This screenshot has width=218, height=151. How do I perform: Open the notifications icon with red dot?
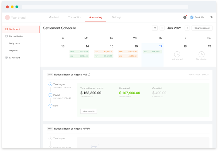coord(185,17)
